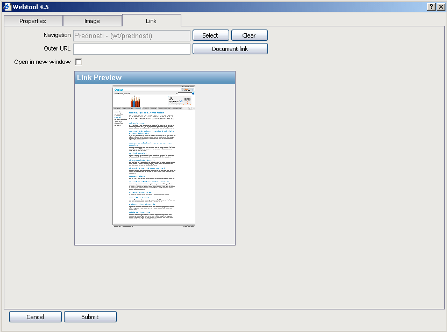Image resolution: width=447 pixels, height=332 pixels.
Task: Click the pencils image in the preview
Action: [135, 102]
